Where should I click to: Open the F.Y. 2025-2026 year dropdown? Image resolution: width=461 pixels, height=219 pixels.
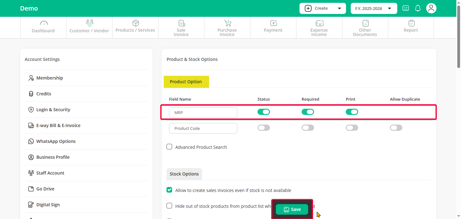[374, 8]
